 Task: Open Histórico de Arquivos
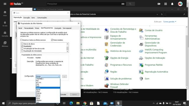[118, 51]
